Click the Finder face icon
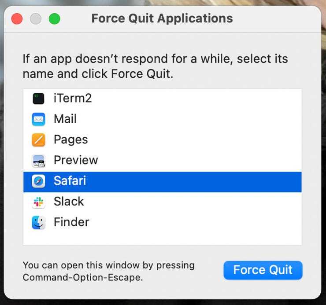 tap(38, 222)
